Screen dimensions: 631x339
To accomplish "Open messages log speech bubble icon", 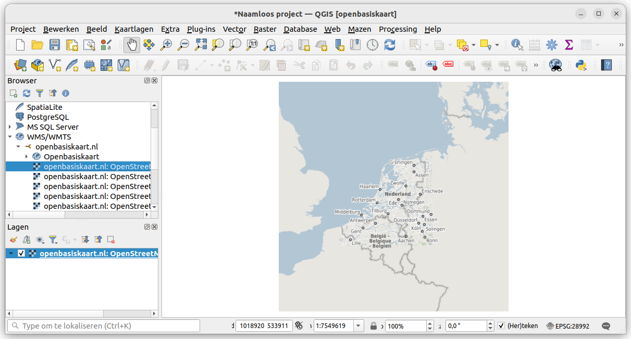I will point(606,326).
